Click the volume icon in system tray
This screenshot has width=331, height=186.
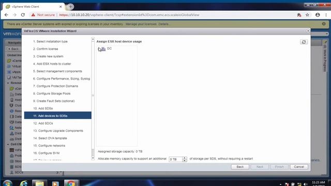306,184
